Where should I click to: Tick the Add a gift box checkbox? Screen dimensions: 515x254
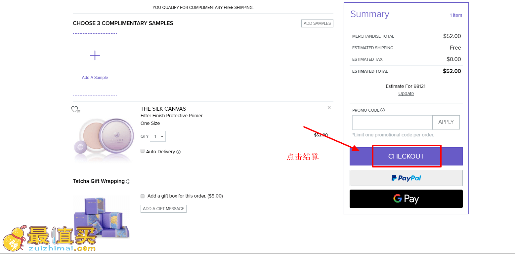pyautogui.click(x=143, y=196)
